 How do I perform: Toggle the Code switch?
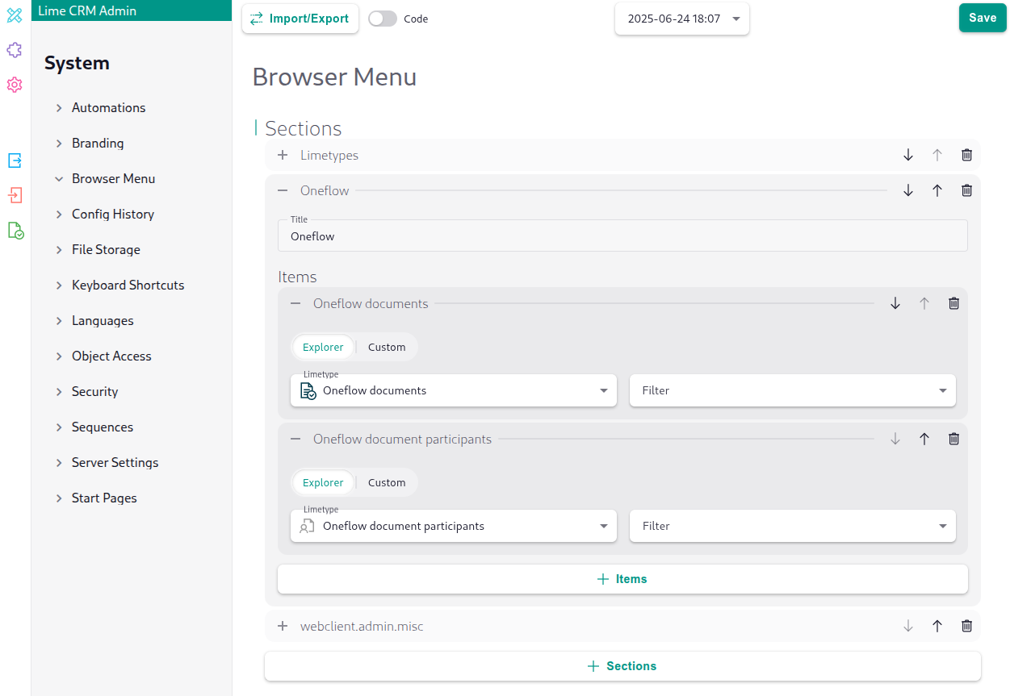pyautogui.click(x=383, y=19)
